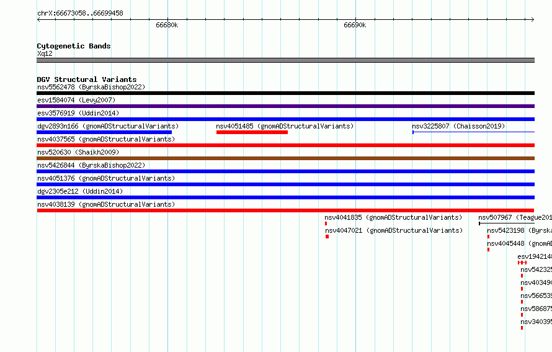552x352 pixels.
Task: Select the blue nsv5426844 variant bar
Action: click(x=285, y=171)
